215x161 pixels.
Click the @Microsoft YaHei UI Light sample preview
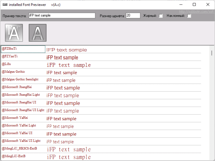tap(60, 142)
